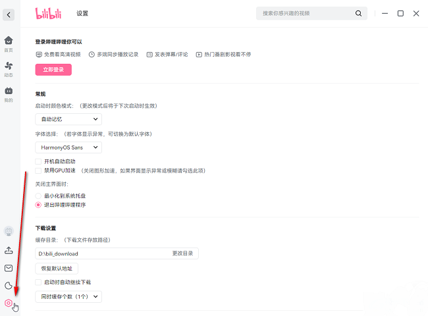Minimize the bilibili window
428x316 pixels.
(x=385, y=13)
